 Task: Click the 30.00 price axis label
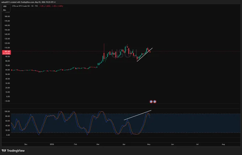(7, 83)
